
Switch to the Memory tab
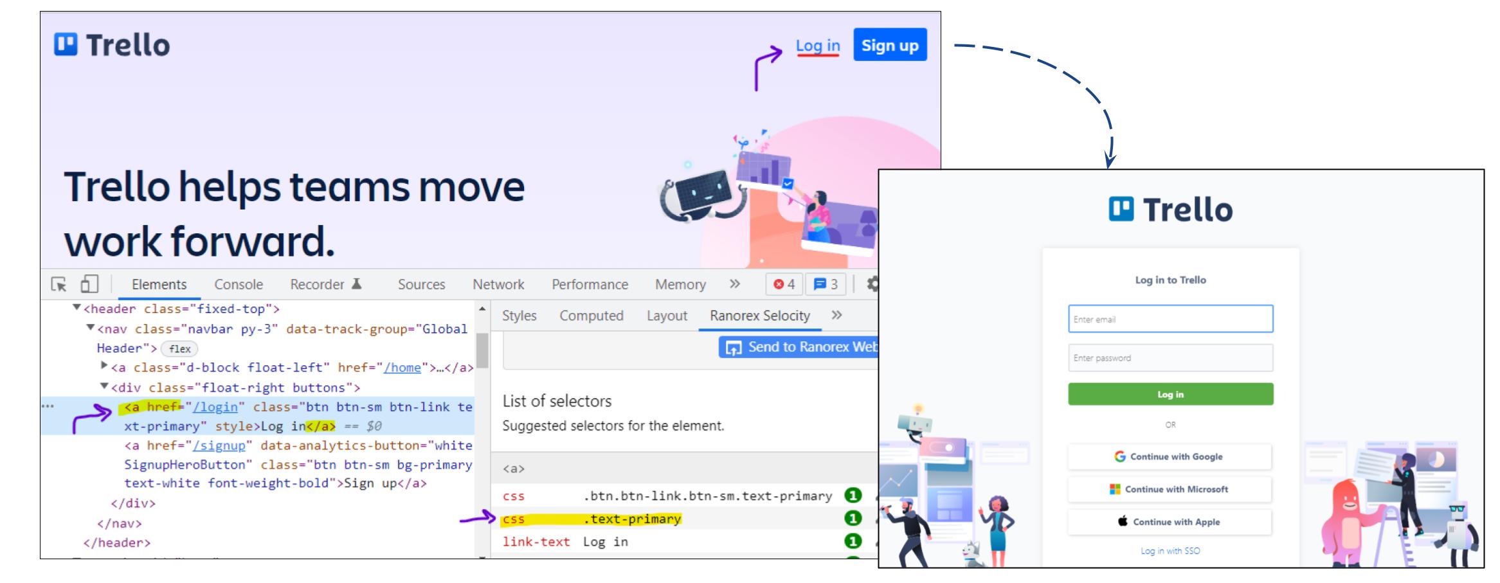[x=680, y=284]
